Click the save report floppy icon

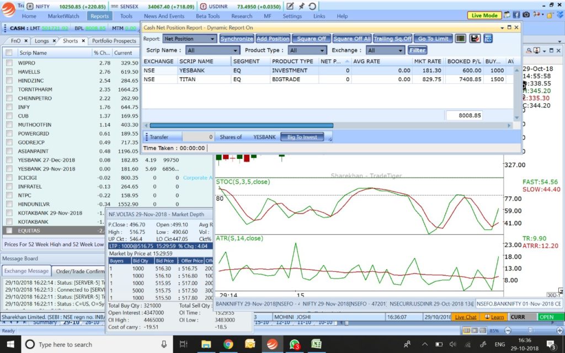tap(475, 39)
